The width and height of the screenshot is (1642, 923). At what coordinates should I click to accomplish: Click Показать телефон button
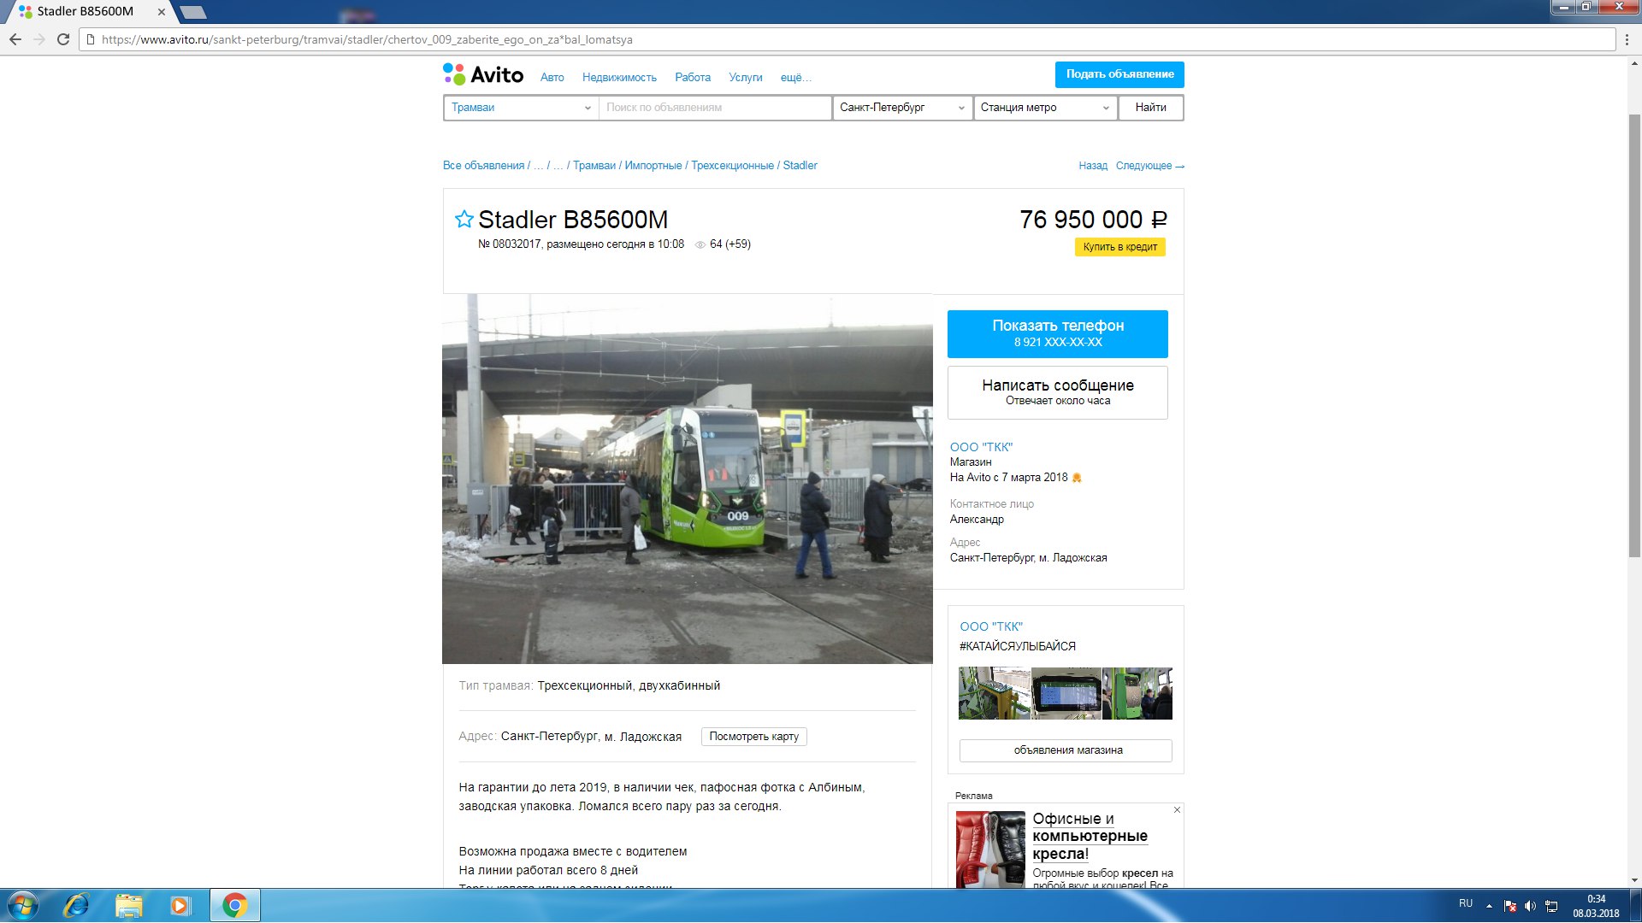pos(1057,333)
